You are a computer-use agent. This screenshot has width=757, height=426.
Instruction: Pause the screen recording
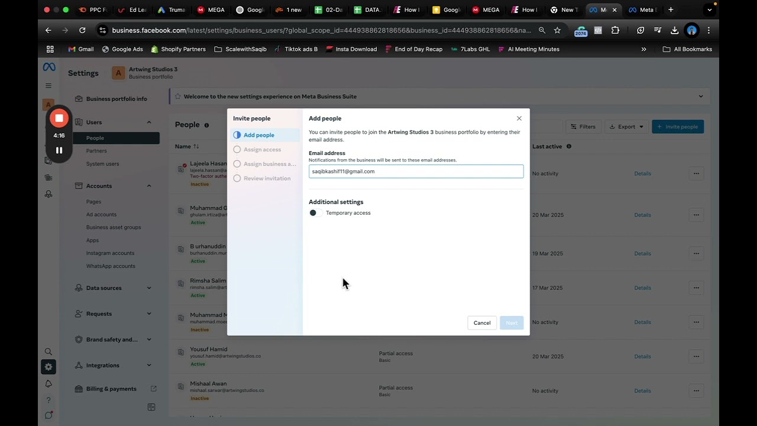point(59,150)
